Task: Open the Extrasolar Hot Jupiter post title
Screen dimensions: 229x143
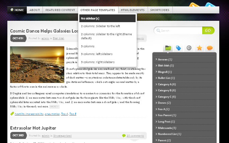Action: (33, 128)
